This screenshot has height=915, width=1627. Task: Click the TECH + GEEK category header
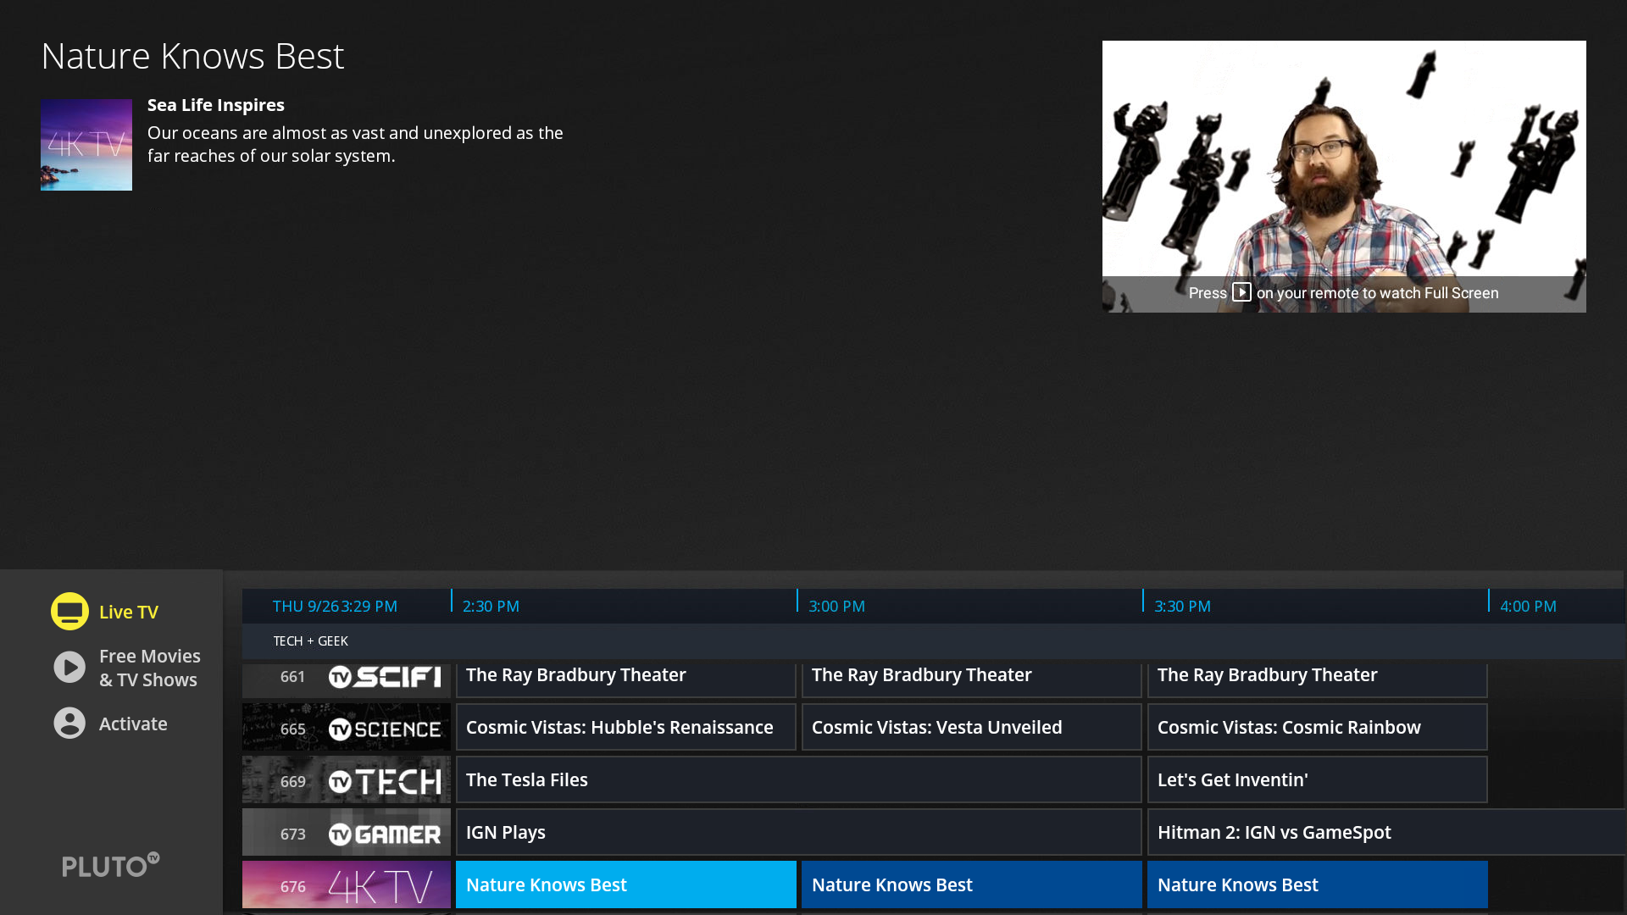click(310, 640)
